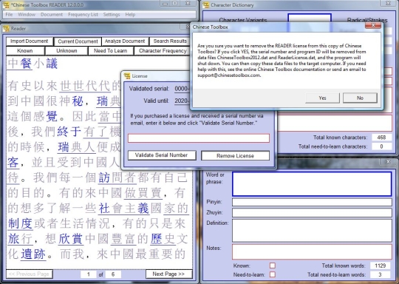This screenshot has height=284, width=399.
Task: Click the current page number field
Action: (x=89, y=274)
